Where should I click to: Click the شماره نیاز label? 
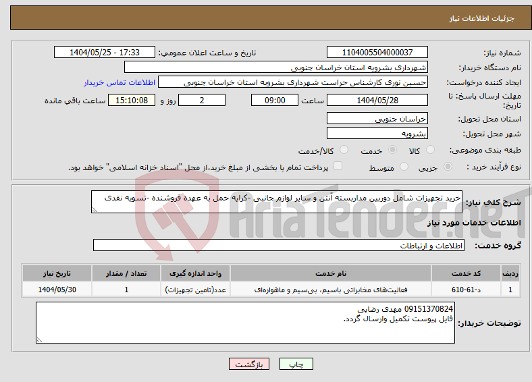tap(502, 53)
